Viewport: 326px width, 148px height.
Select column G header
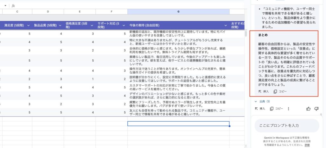178,12
